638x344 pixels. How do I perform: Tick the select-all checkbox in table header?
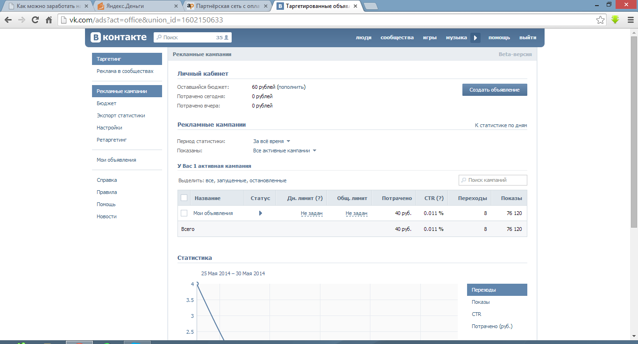point(184,198)
